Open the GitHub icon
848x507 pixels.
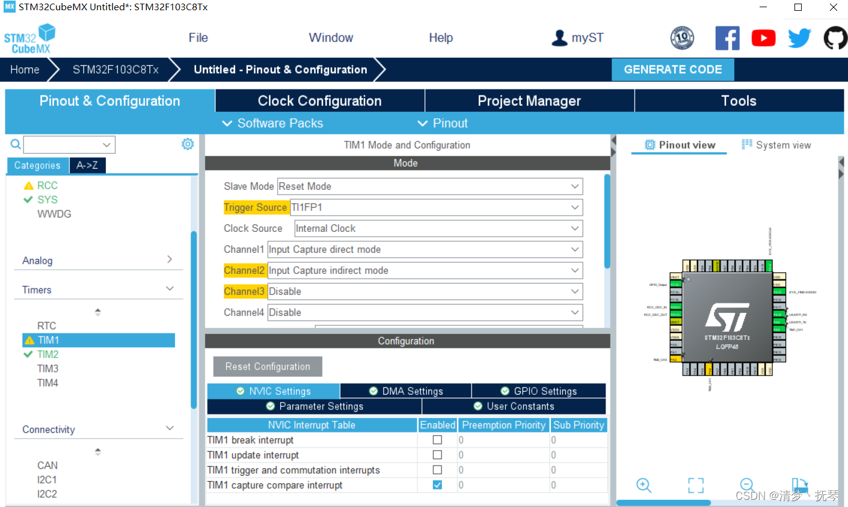point(835,38)
